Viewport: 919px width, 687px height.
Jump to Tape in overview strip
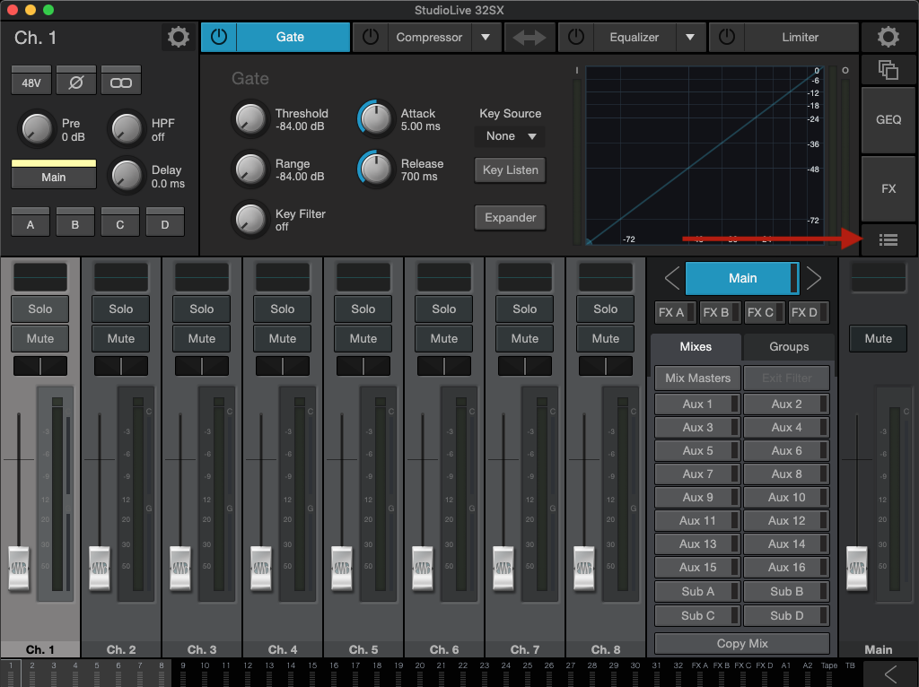click(828, 673)
